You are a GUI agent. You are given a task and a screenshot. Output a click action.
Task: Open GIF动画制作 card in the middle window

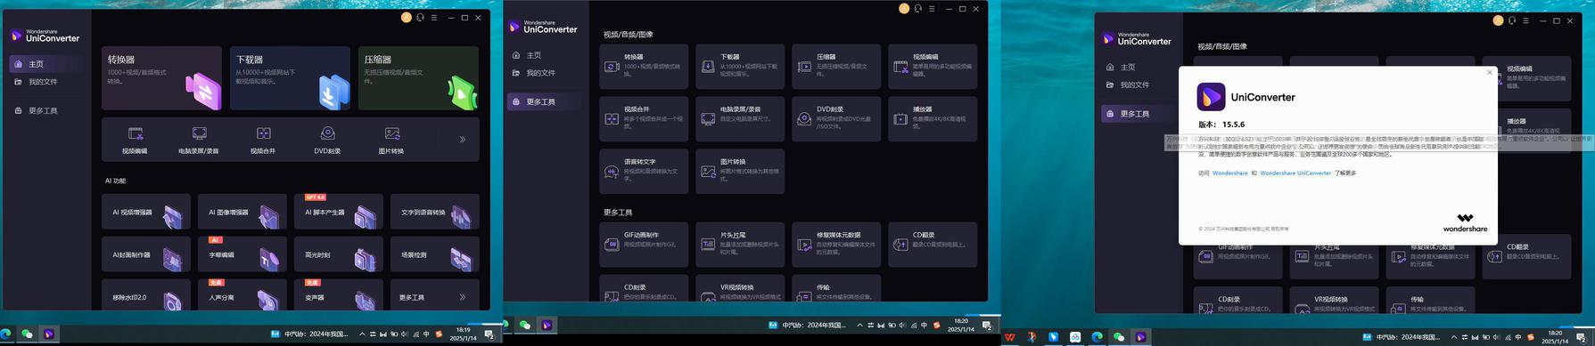coord(644,245)
